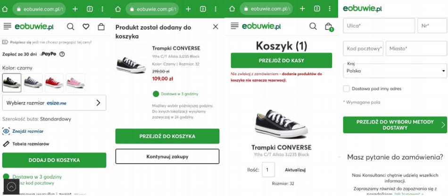Image resolution: width=448 pixels, height=196 pixels.
Task: Expand the Wybierz rozmiar size selector
Action: 54,103
